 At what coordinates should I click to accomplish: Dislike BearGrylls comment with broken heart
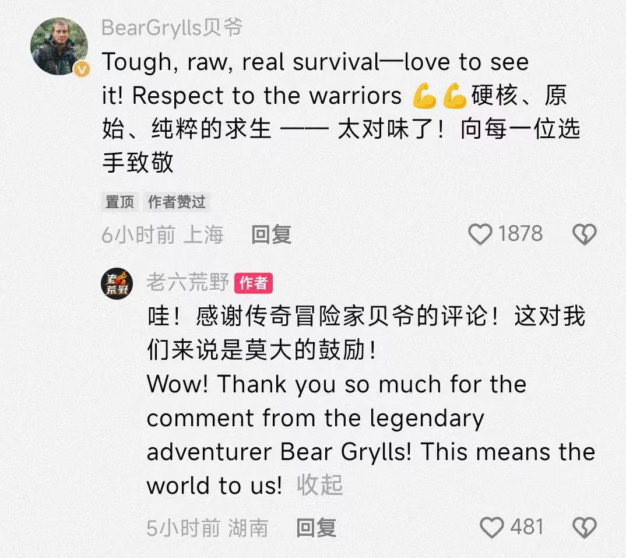click(585, 234)
